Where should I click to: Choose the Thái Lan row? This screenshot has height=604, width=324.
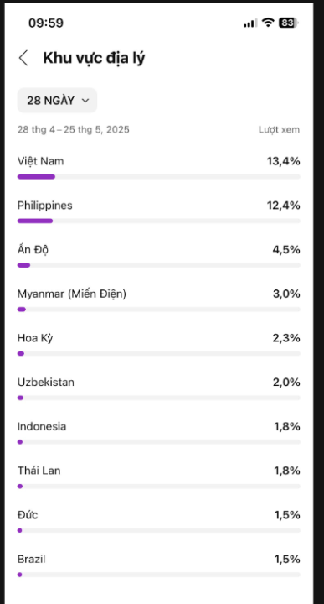coord(159,477)
